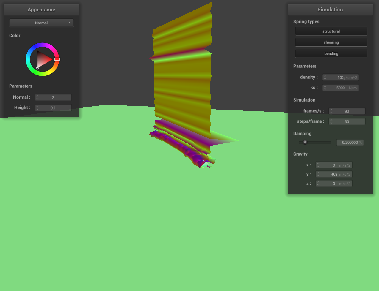
Task: Click the Simulation panel title bar
Action: tap(330, 10)
